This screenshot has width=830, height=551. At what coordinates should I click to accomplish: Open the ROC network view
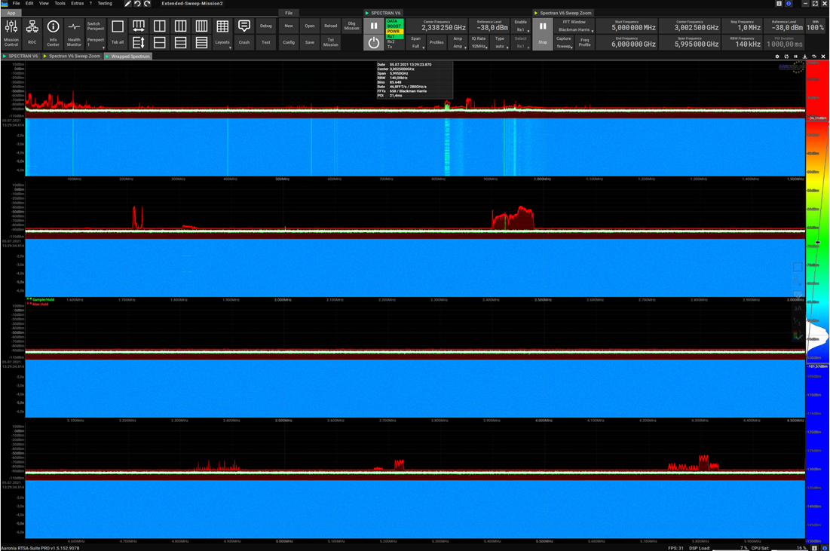pyautogui.click(x=32, y=33)
